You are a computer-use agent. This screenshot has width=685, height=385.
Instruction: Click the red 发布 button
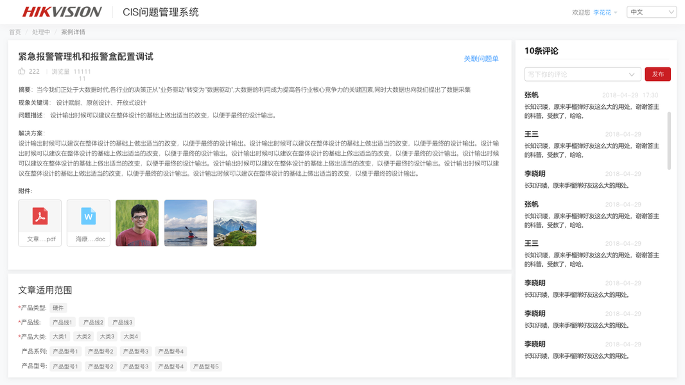coord(657,74)
